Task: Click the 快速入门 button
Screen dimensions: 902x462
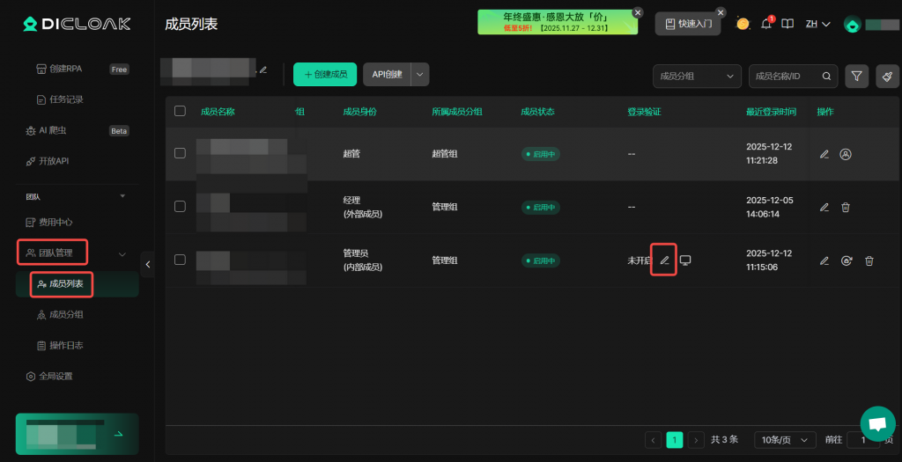Action: click(688, 24)
